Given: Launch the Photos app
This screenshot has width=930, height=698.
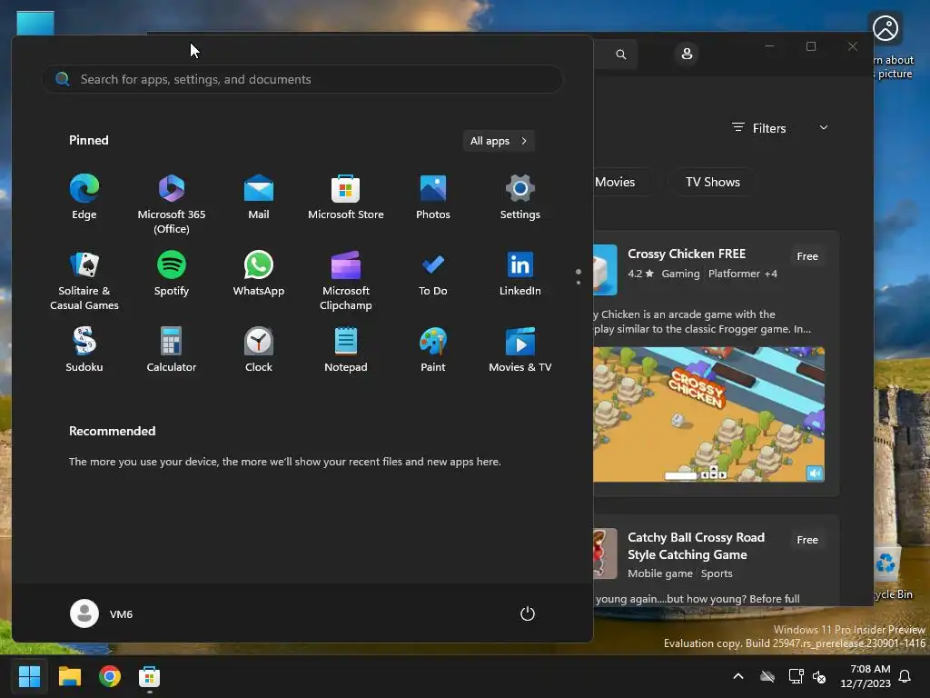Looking at the screenshot, I should tap(433, 197).
